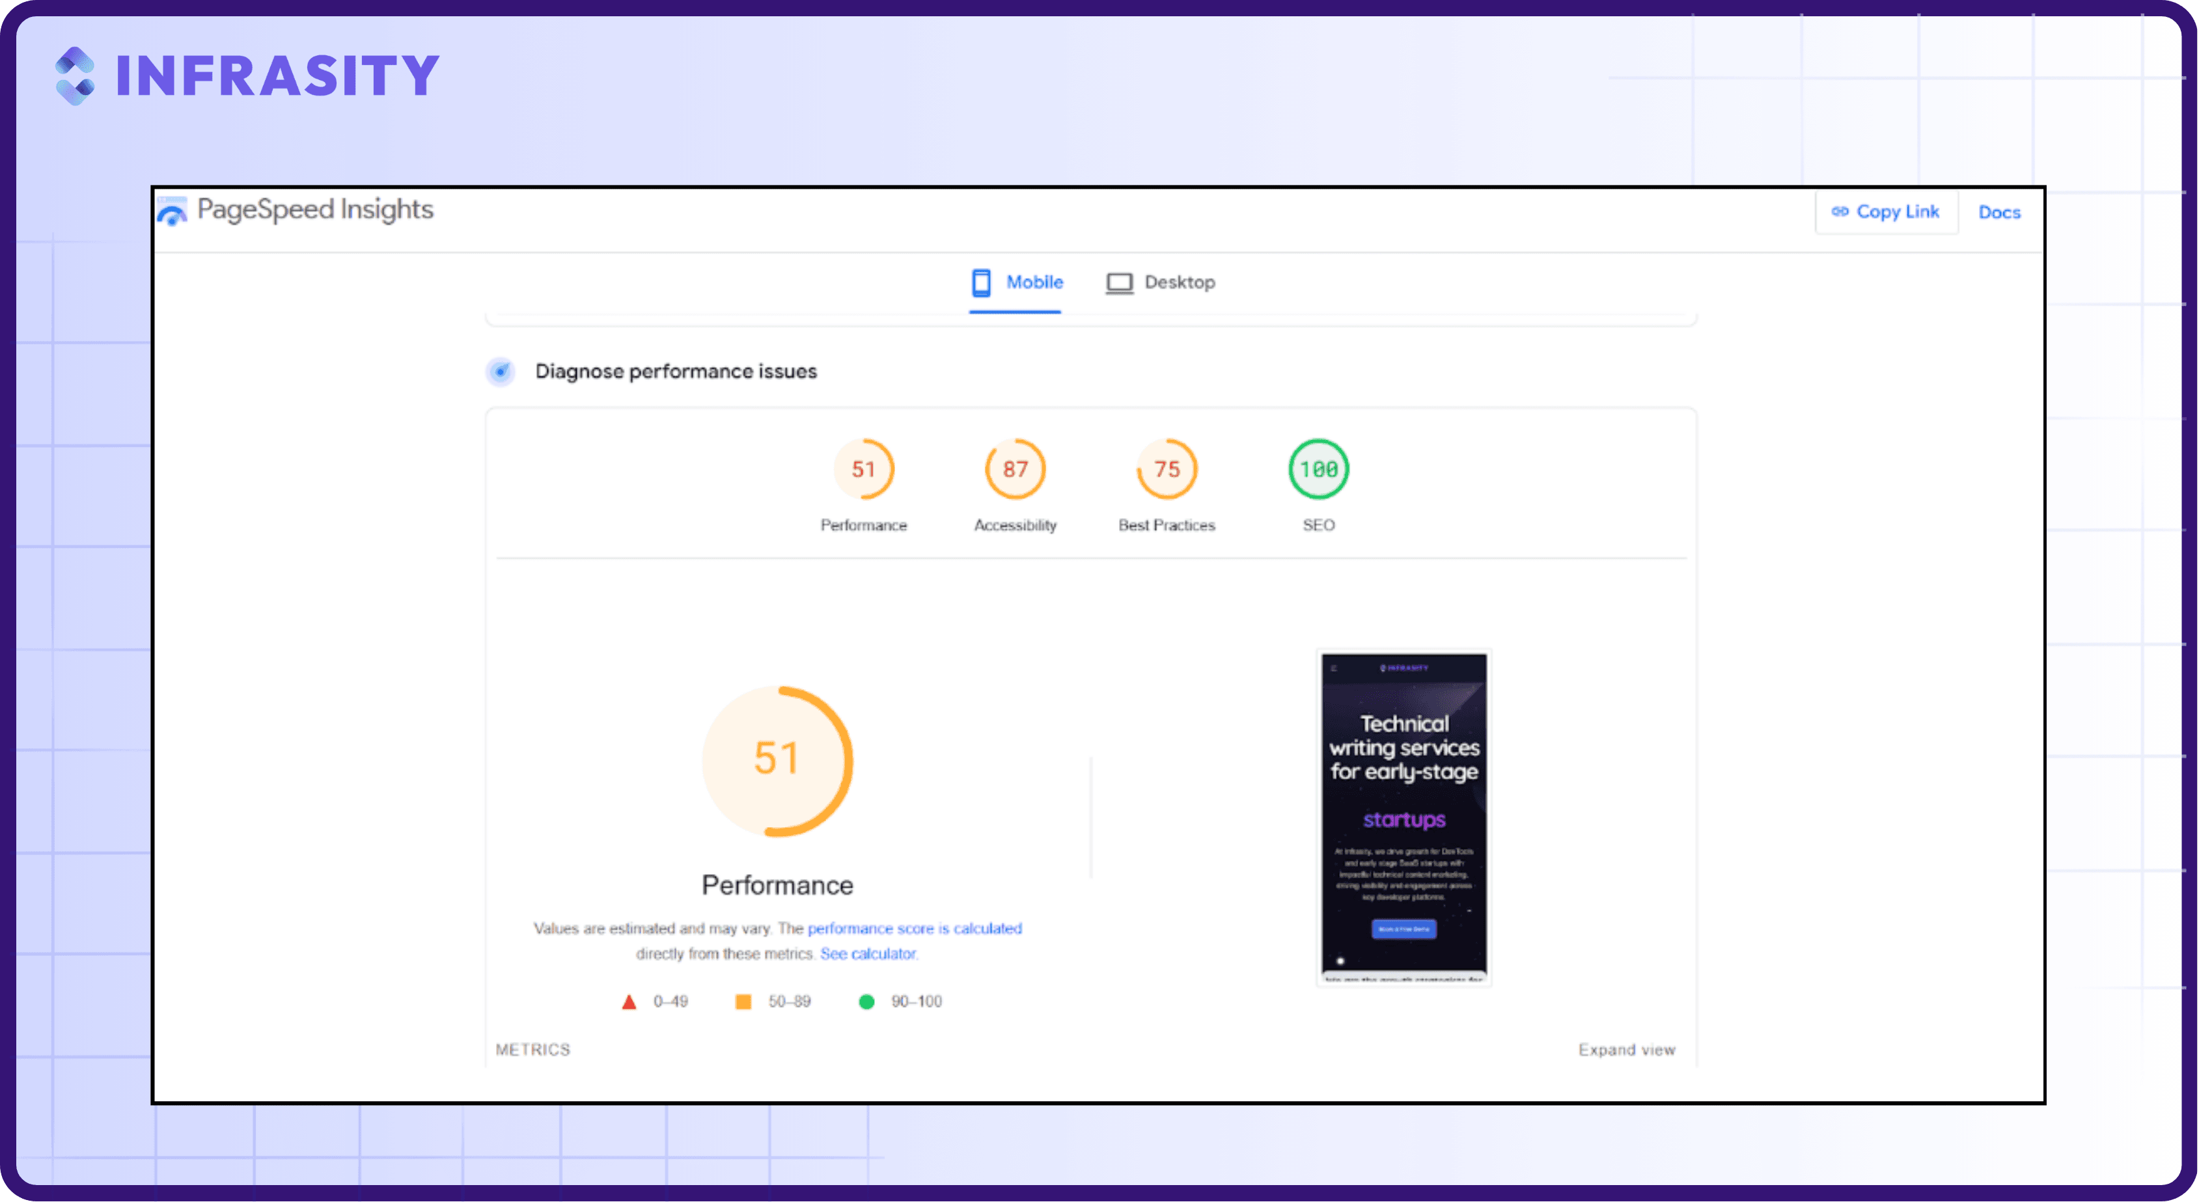The image size is (2199, 1202).
Task: Click the green circle 90–100 legend icon
Action: pyautogui.click(x=866, y=1002)
